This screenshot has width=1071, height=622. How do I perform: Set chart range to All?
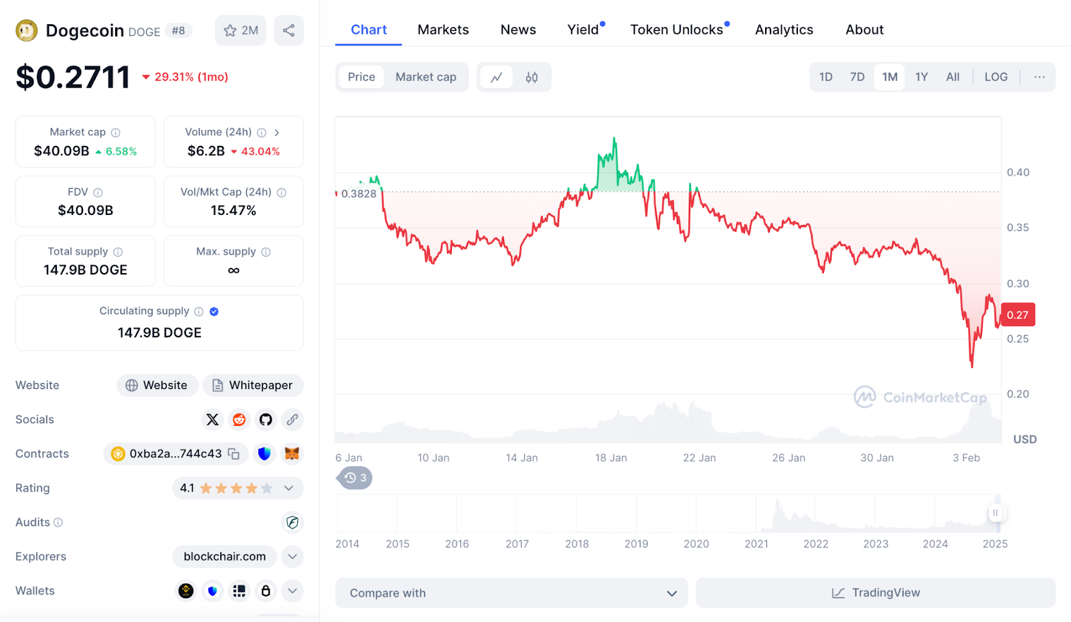click(953, 77)
